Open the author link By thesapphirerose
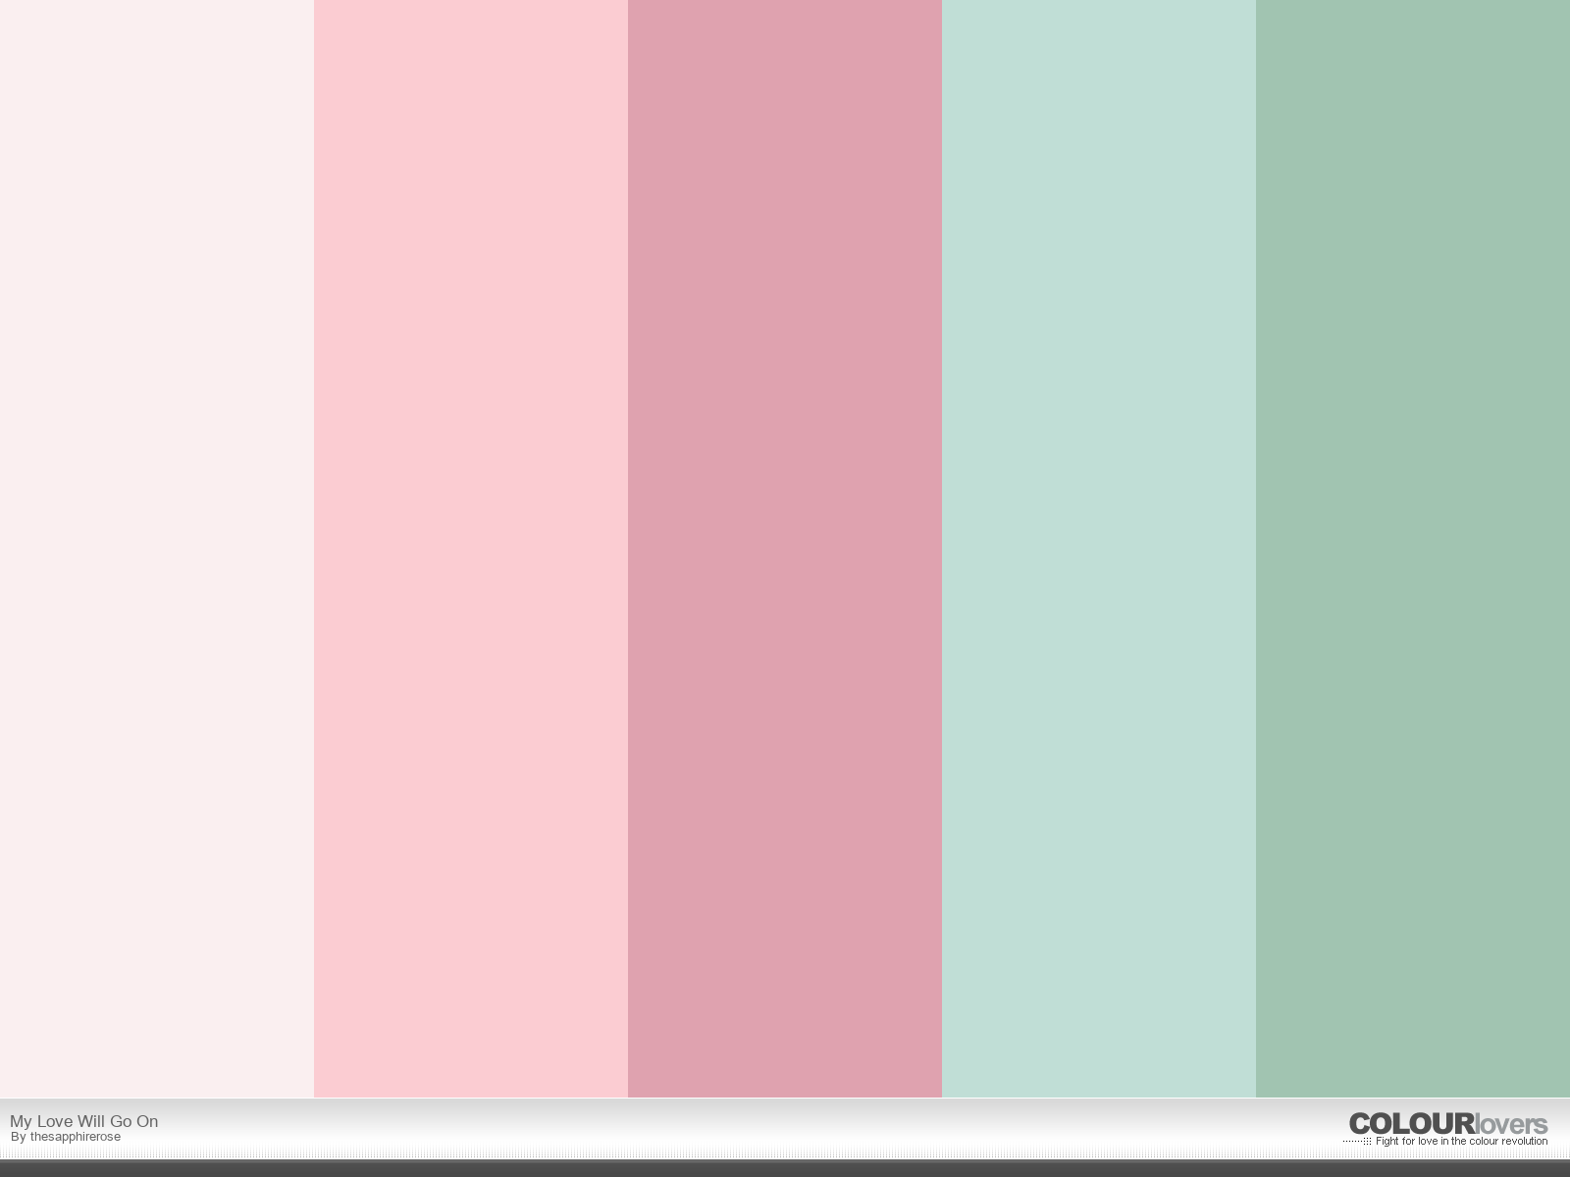1570x1177 pixels. tap(66, 1137)
